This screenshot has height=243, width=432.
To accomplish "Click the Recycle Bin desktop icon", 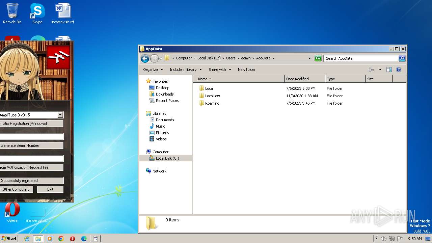I will click(x=12, y=13).
